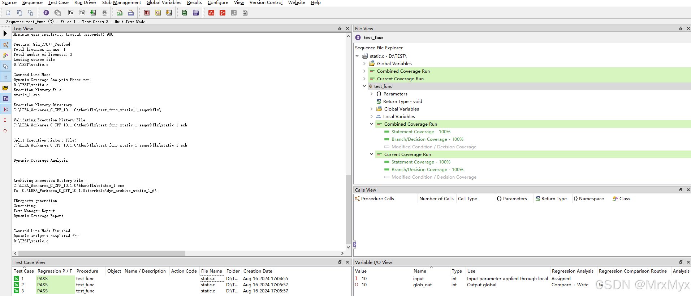Click the dark red M toolbar icon

[147, 13]
